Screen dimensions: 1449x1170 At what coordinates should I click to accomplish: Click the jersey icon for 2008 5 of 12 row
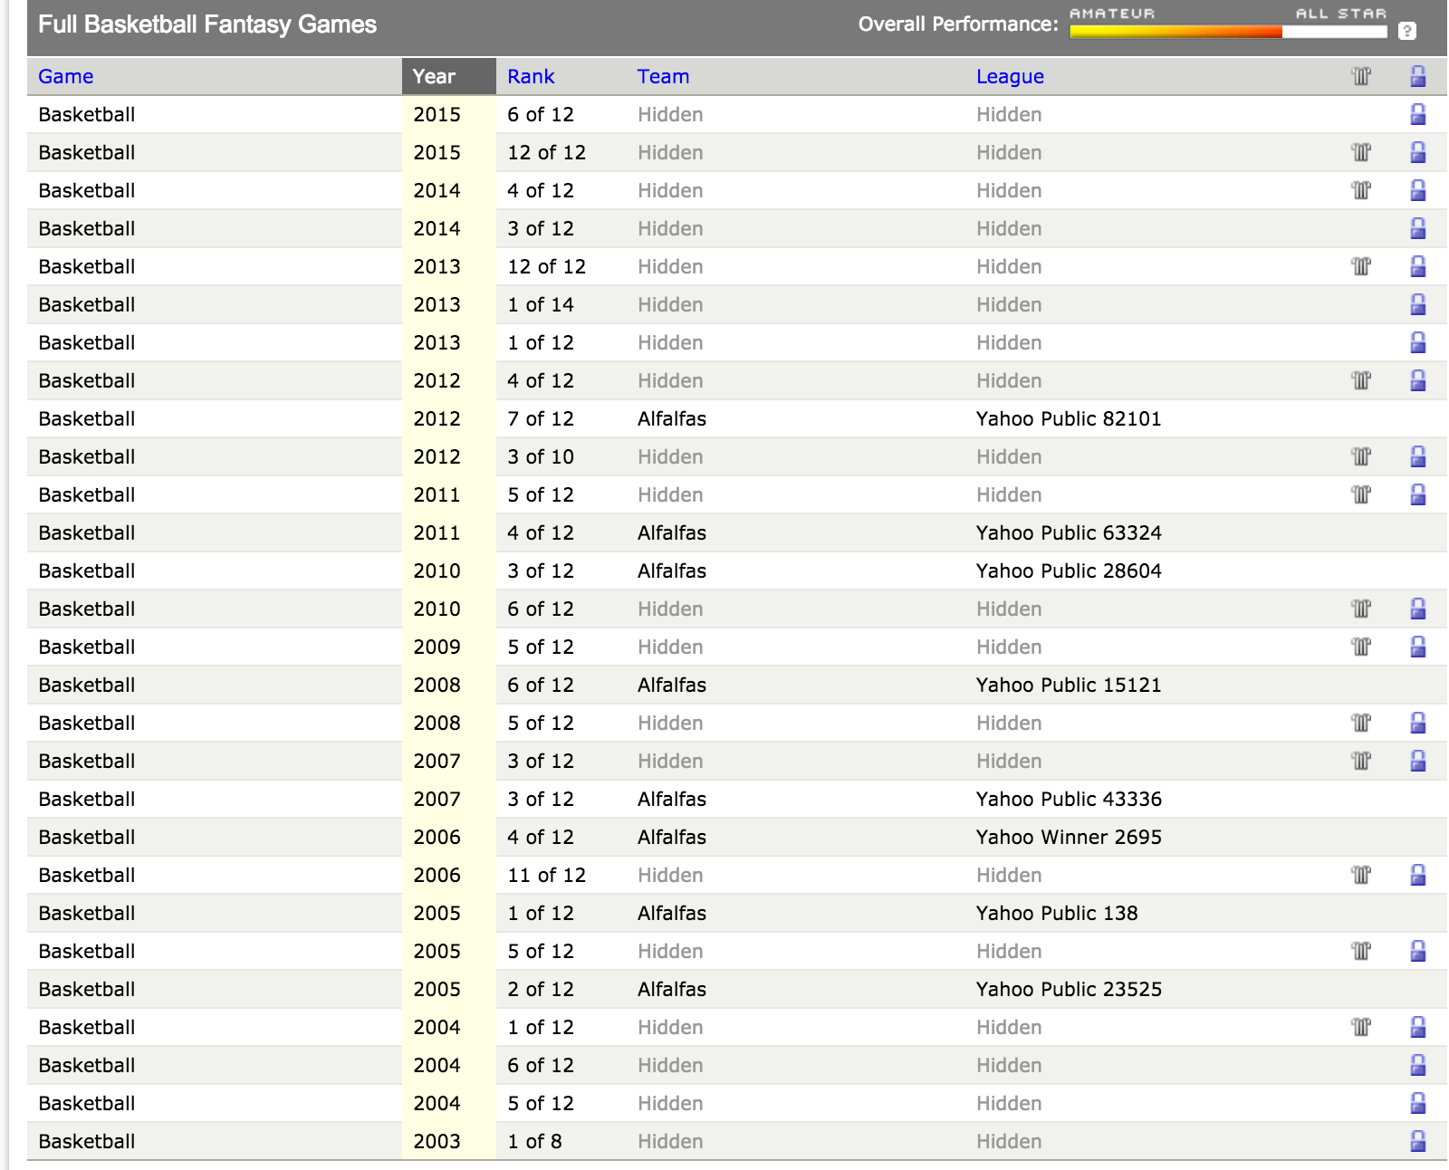pyautogui.click(x=1361, y=723)
